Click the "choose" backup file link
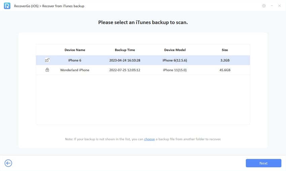 click(x=149, y=139)
